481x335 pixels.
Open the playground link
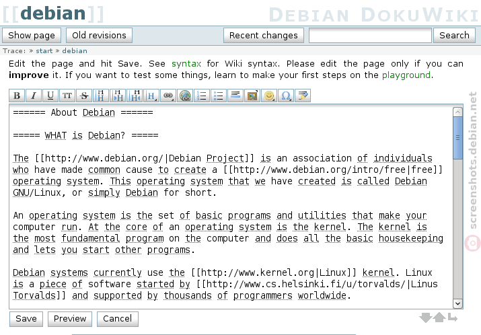pos(406,75)
